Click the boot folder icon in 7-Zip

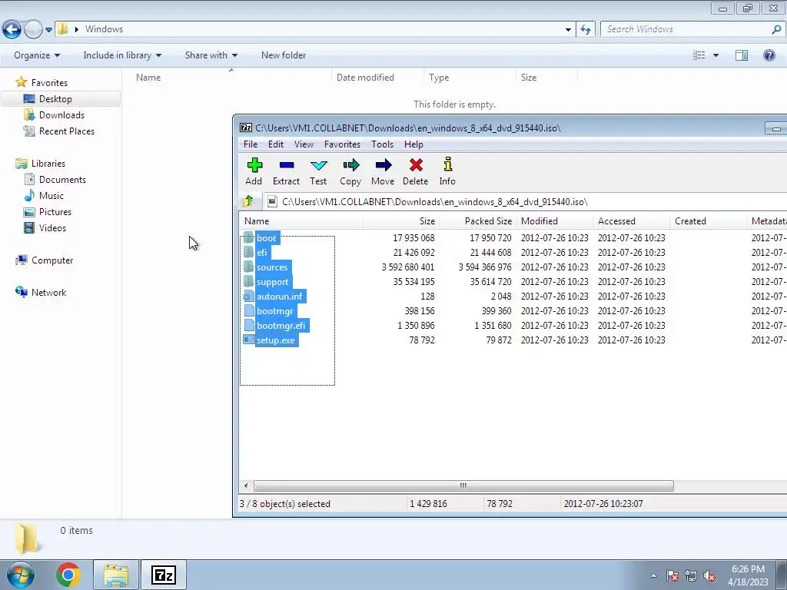tap(248, 238)
